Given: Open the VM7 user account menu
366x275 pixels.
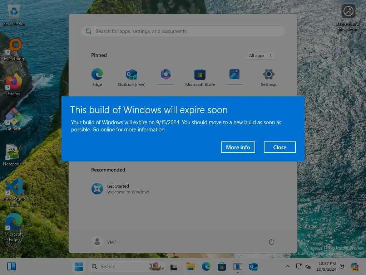Looking at the screenshot, I should point(104,242).
